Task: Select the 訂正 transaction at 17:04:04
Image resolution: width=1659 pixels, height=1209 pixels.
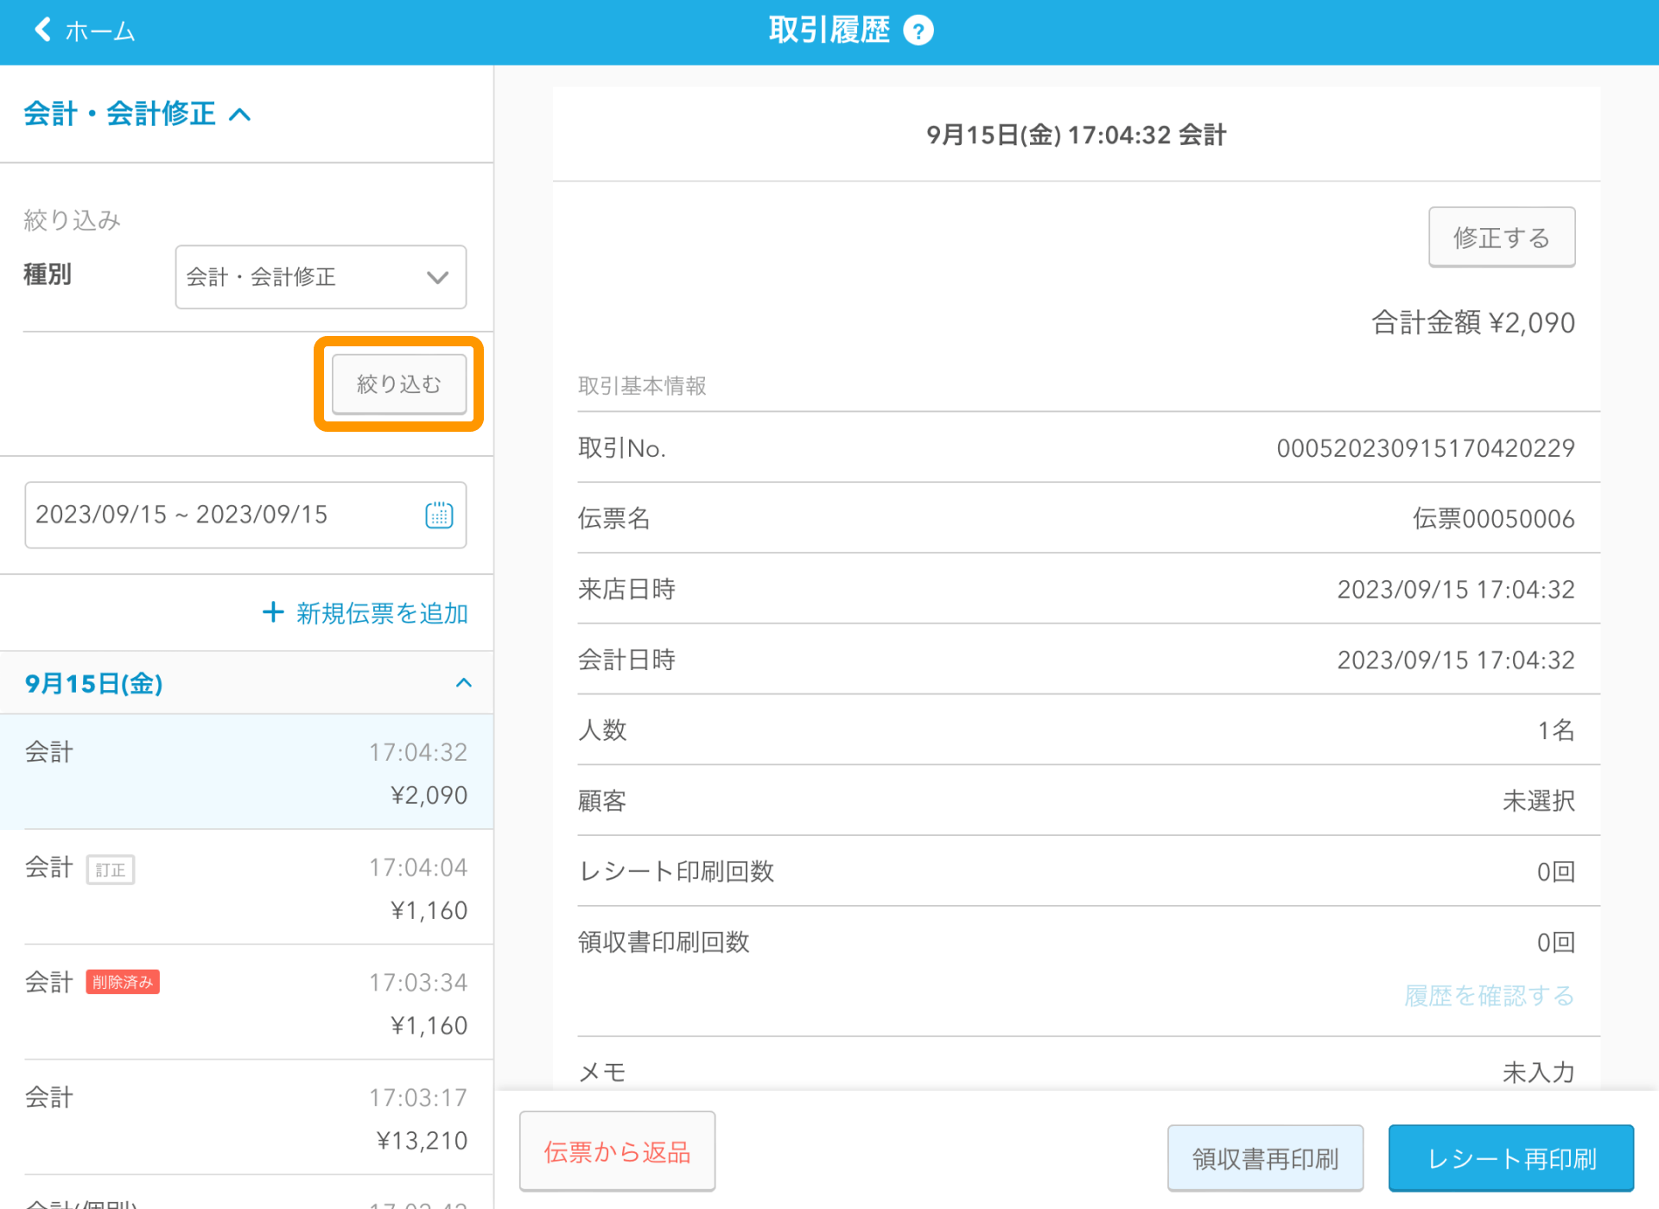Action: tap(246, 888)
